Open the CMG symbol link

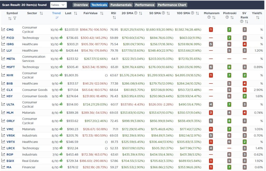click(x=10, y=30)
